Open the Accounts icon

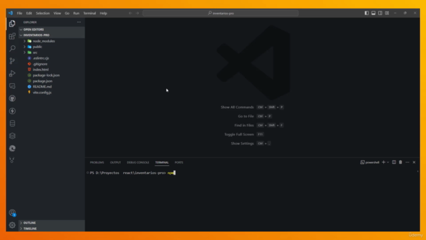tap(12, 213)
